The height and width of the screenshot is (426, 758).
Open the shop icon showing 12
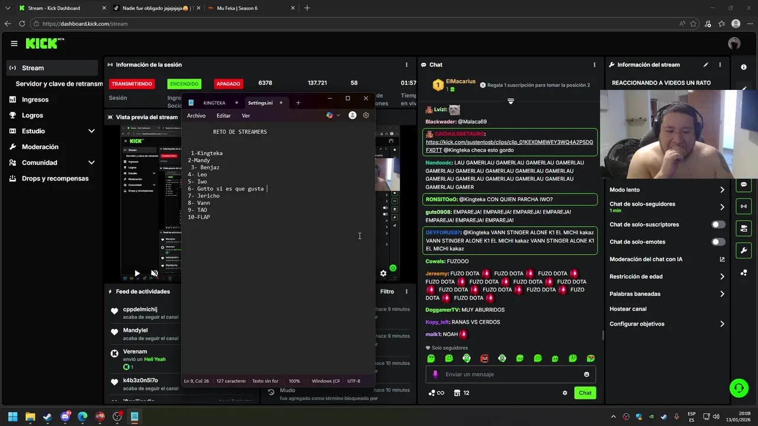pyautogui.click(x=462, y=393)
